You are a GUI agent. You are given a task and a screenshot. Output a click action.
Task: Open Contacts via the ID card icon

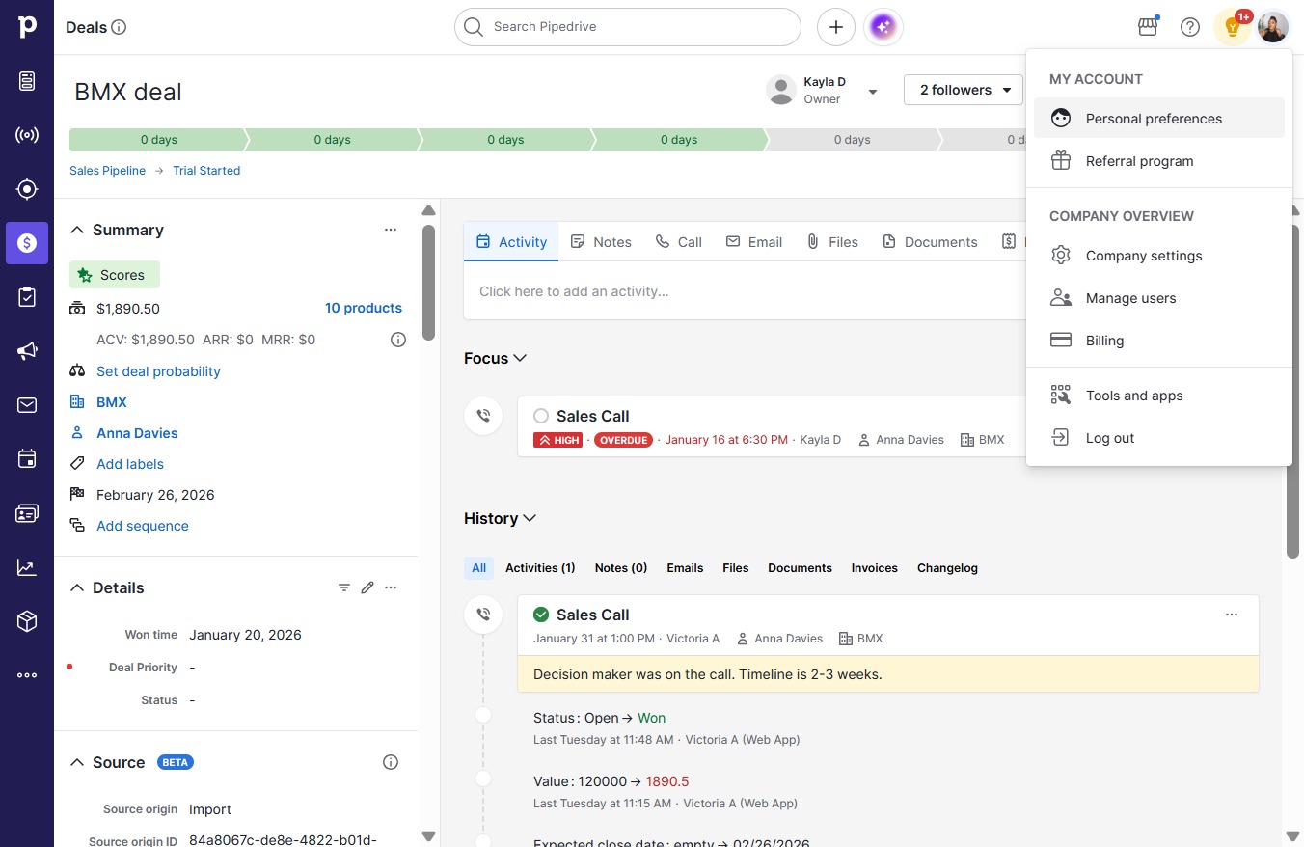(x=27, y=513)
